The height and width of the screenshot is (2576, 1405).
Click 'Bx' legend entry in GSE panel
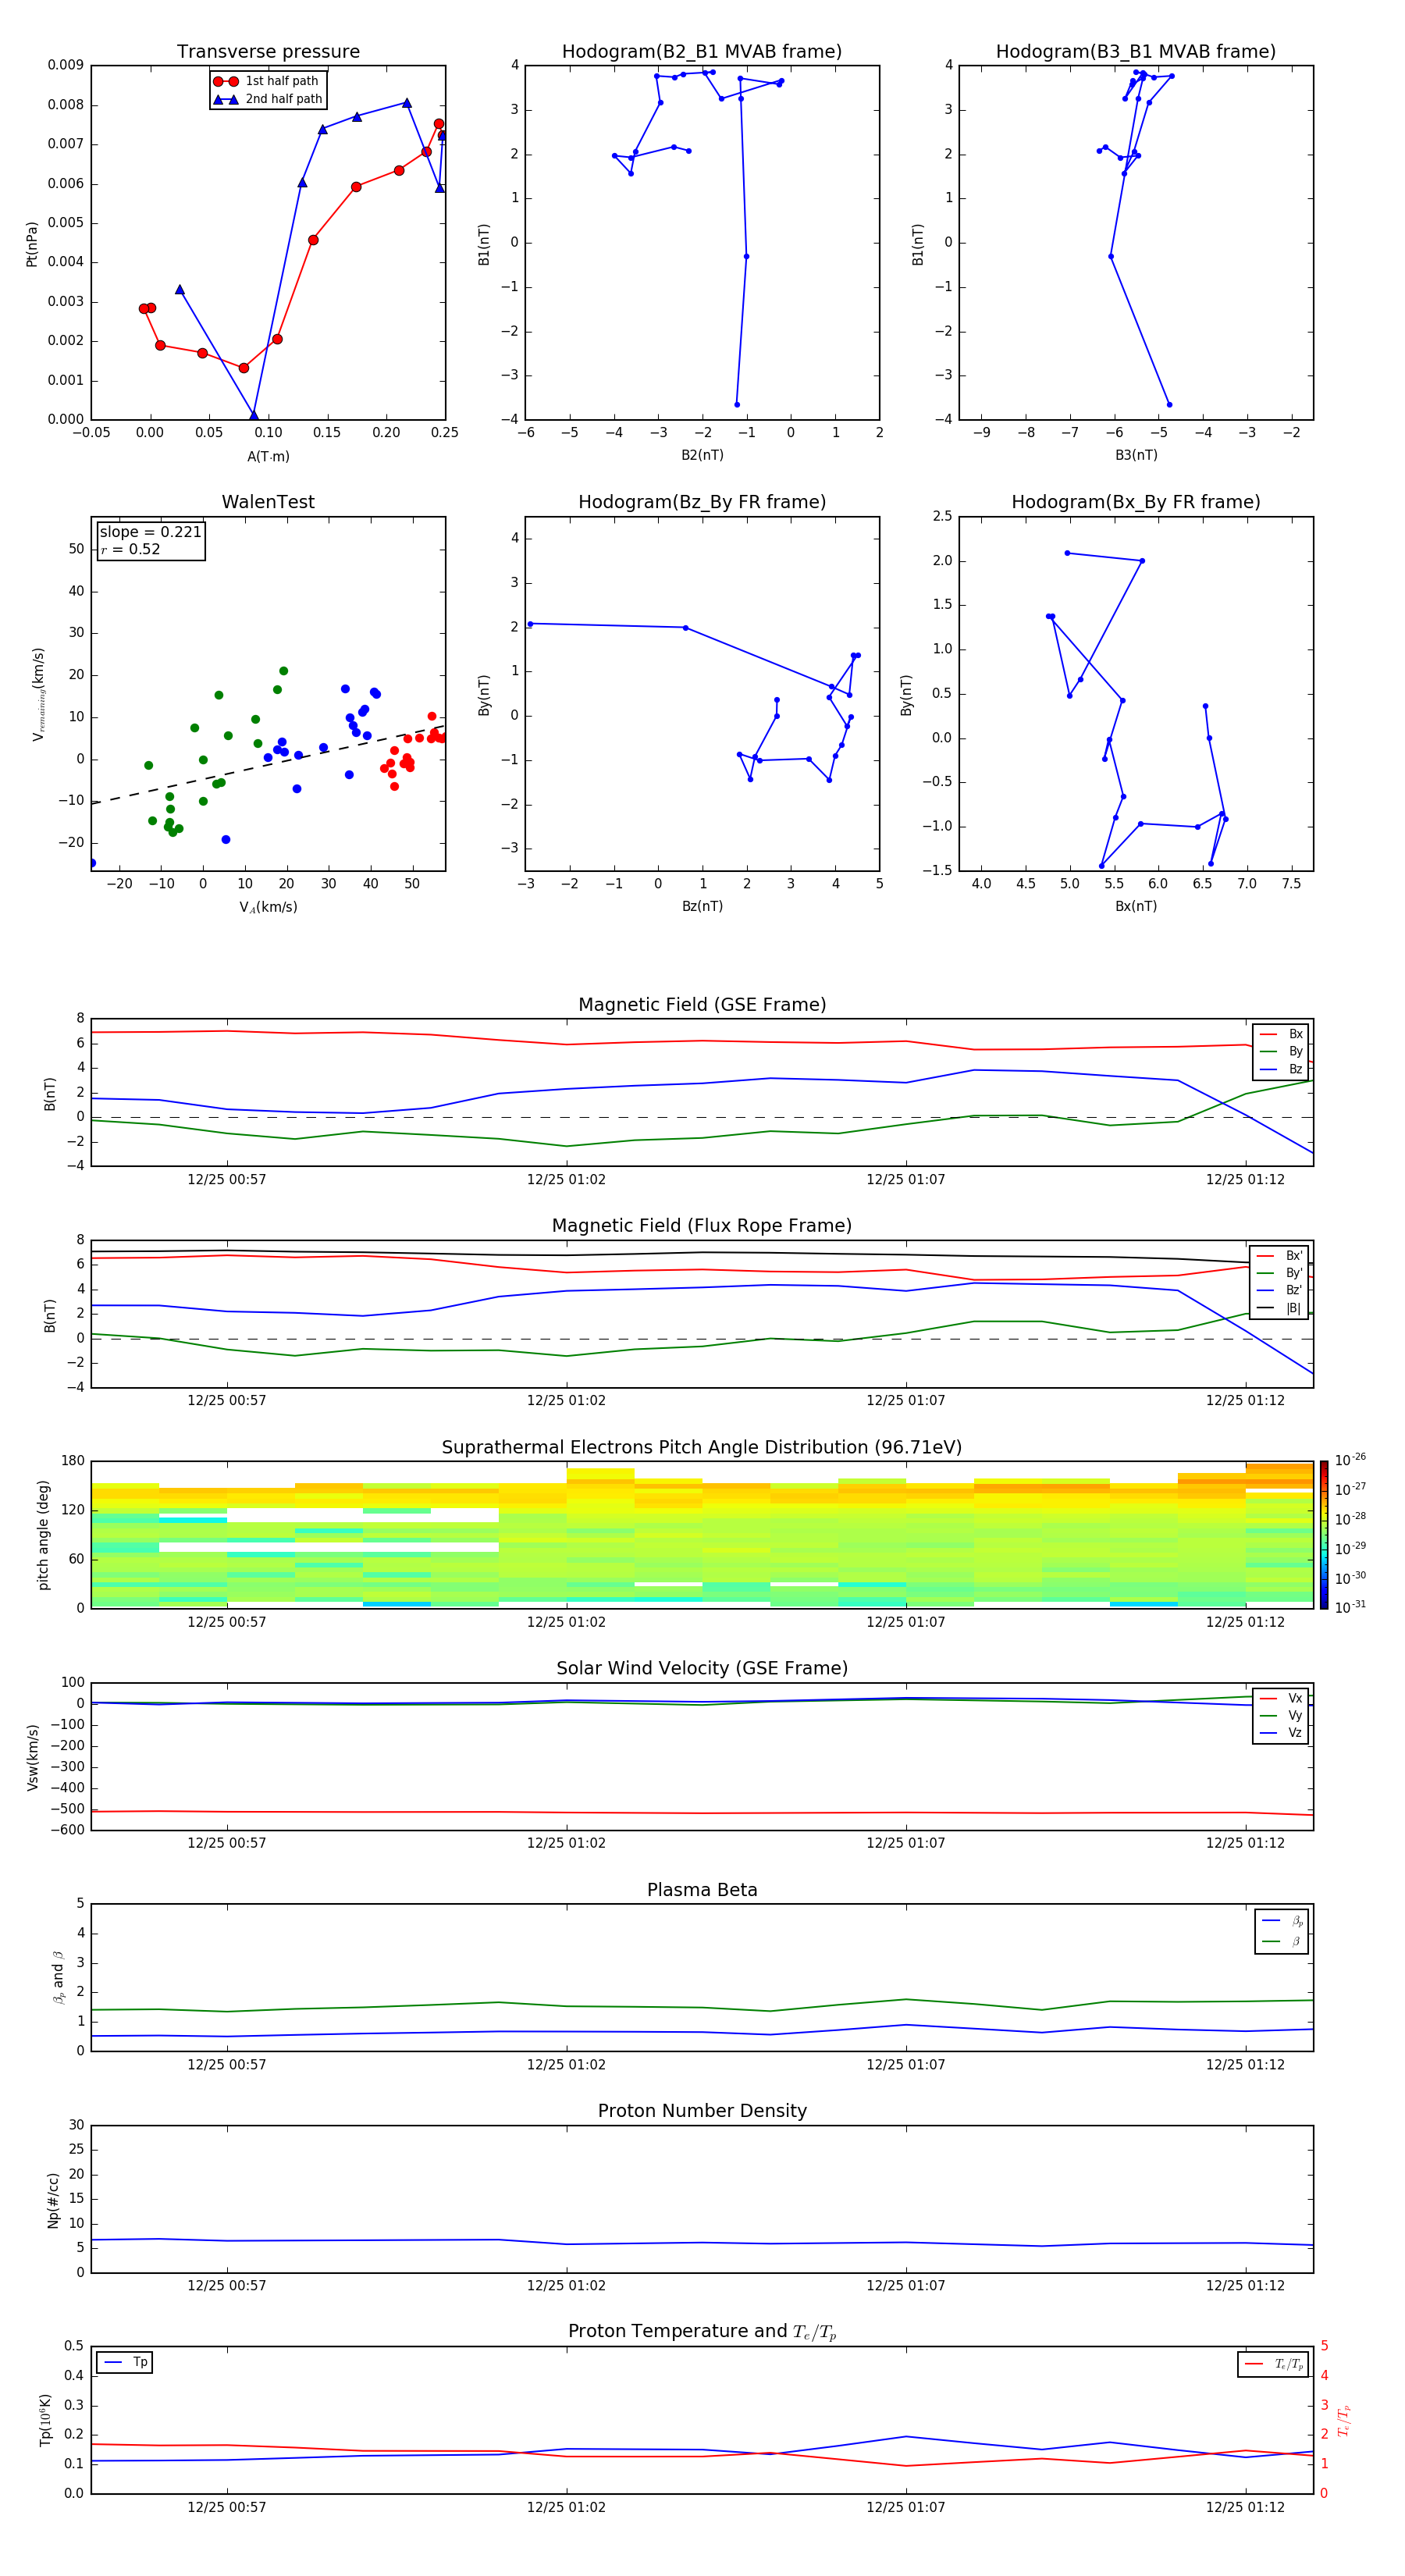tap(1282, 1034)
